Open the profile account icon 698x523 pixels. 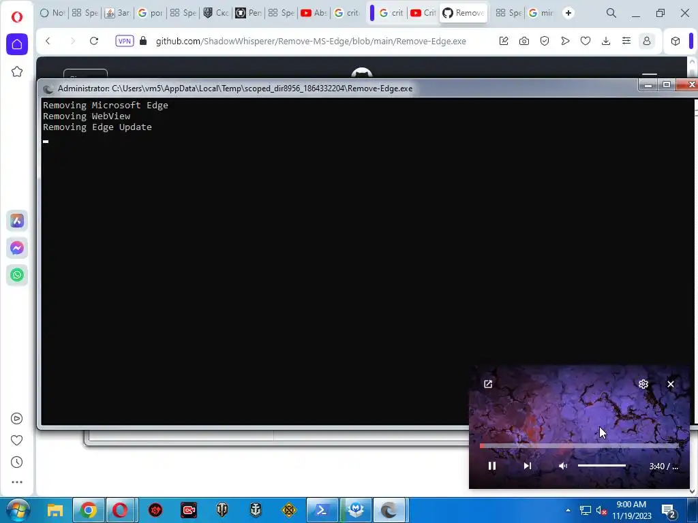(x=647, y=41)
